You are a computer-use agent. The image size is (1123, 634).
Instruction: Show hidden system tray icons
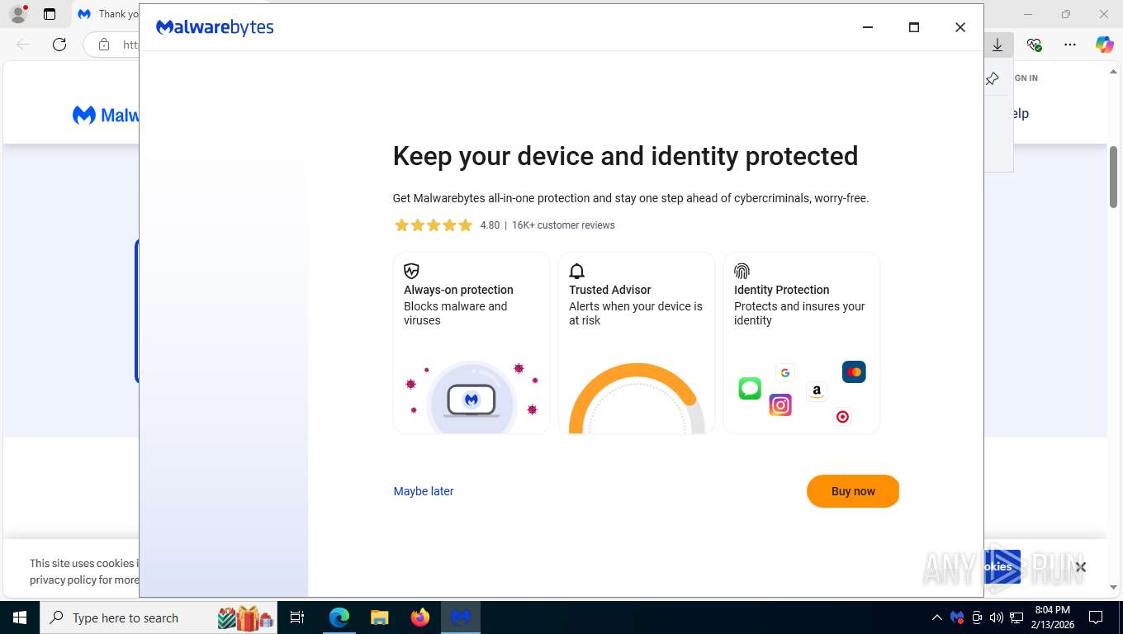click(x=936, y=617)
